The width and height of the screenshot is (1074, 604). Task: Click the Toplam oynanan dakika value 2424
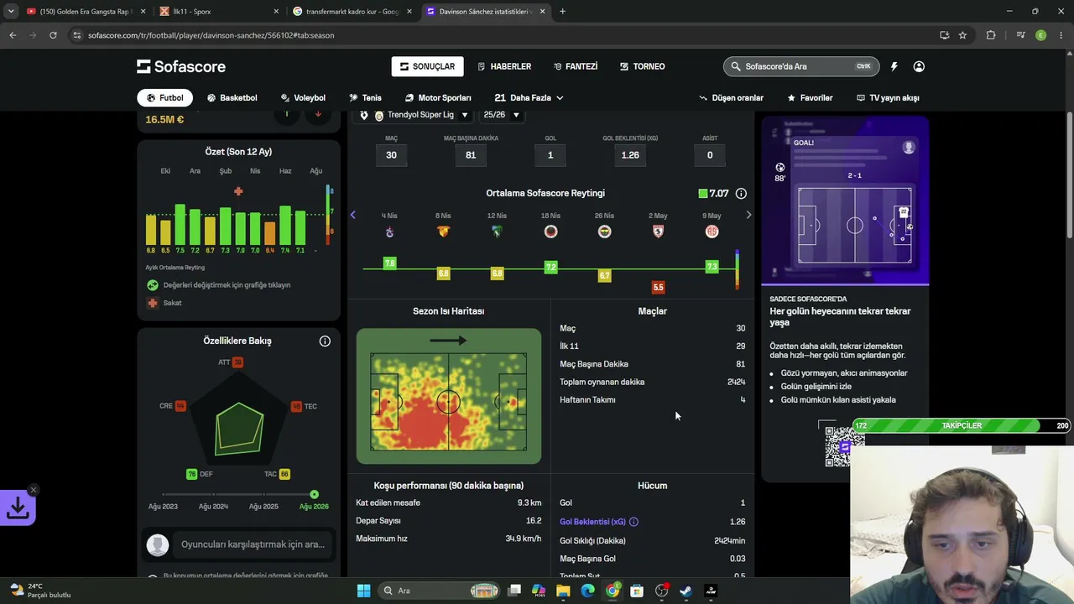736,382
